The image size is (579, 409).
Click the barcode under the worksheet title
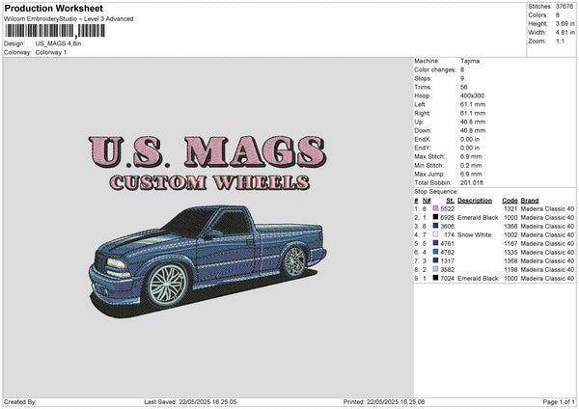[x=55, y=31]
